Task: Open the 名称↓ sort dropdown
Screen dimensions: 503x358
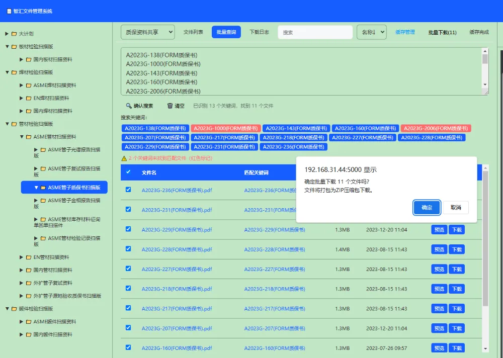Action: [x=372, y=32]
